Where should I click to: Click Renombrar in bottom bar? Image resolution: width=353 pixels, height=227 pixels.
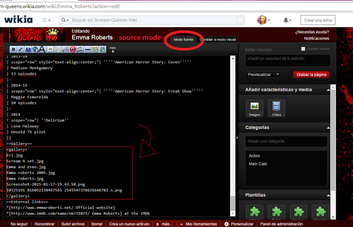[45, 224]
